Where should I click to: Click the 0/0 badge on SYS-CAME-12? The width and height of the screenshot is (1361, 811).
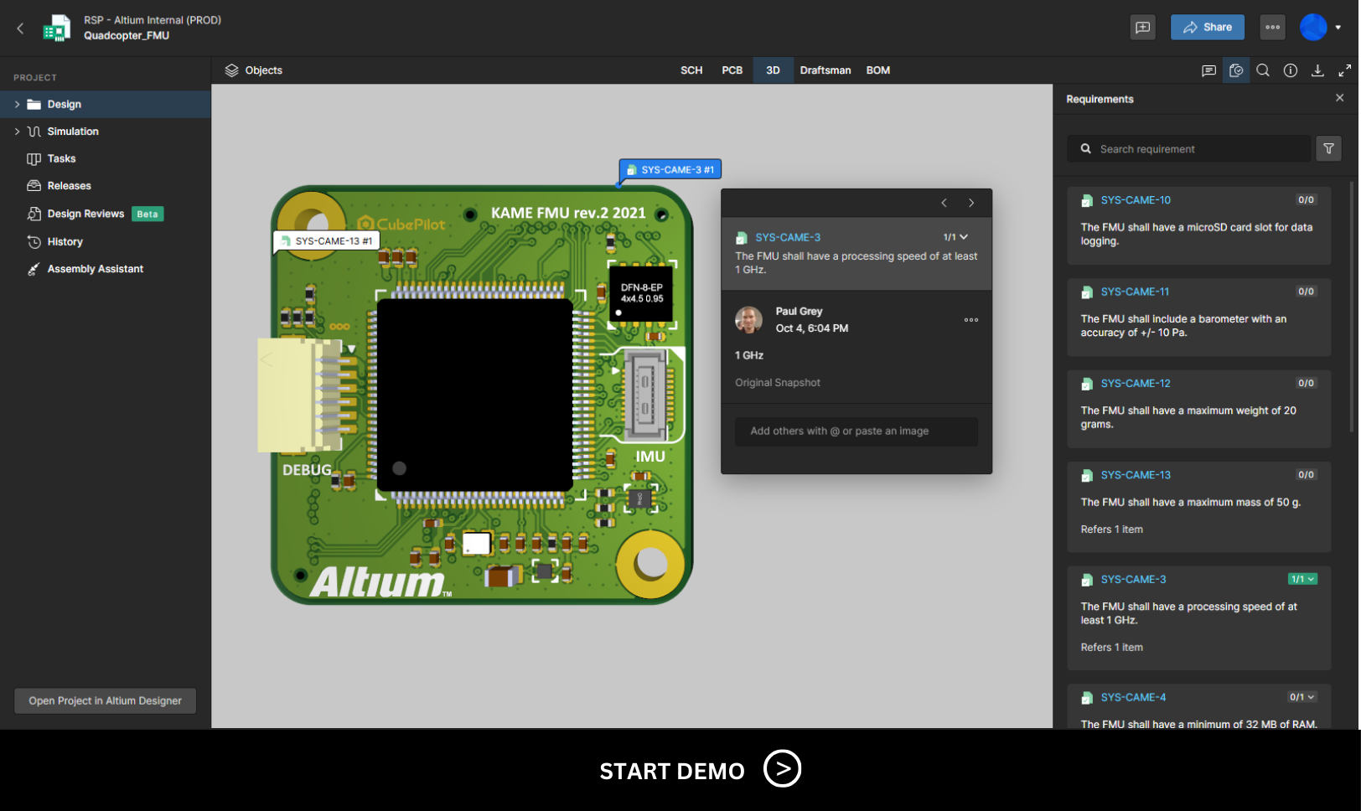(1306, 383)
